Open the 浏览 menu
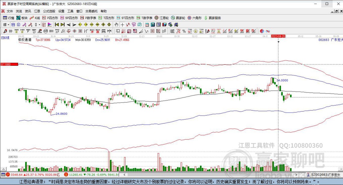 click(x=19, y=11)
